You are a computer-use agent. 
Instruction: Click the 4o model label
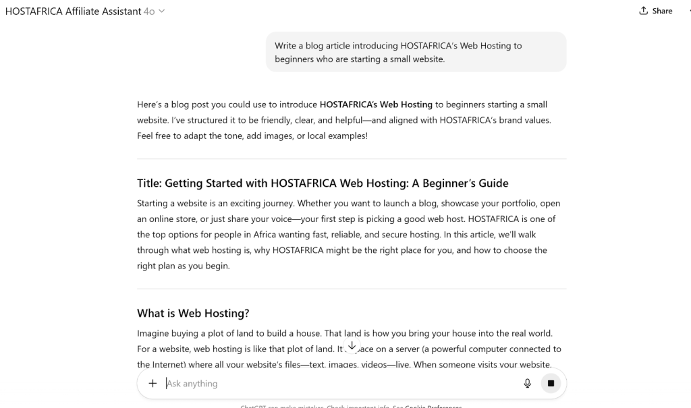click(x=149, y=11)
